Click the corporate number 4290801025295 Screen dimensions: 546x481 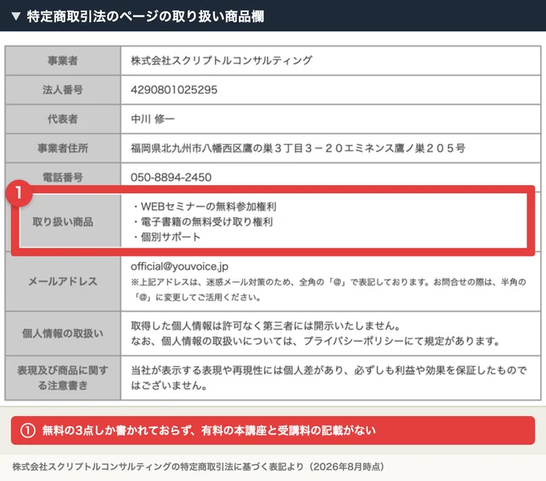pyautogui.click(x=174, y=90)
